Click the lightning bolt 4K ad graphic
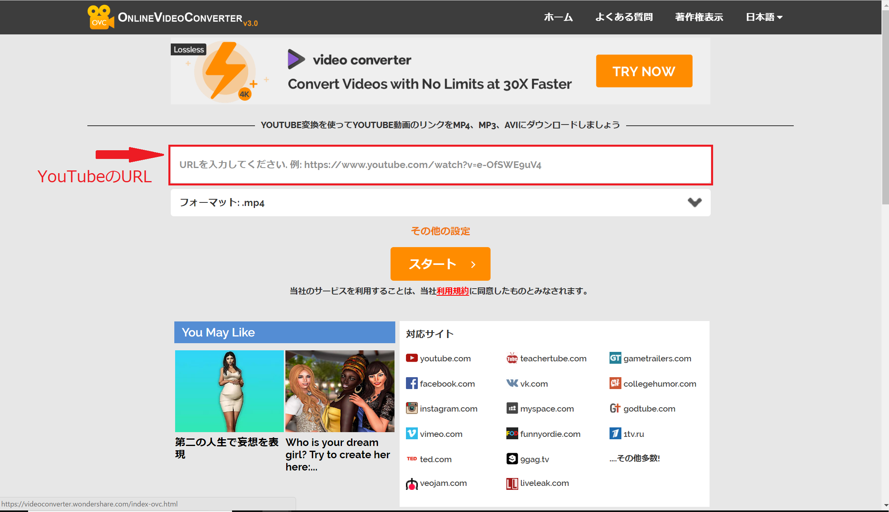Image resolution: width=889 pixels, height=512 pixels. point(225,71)
